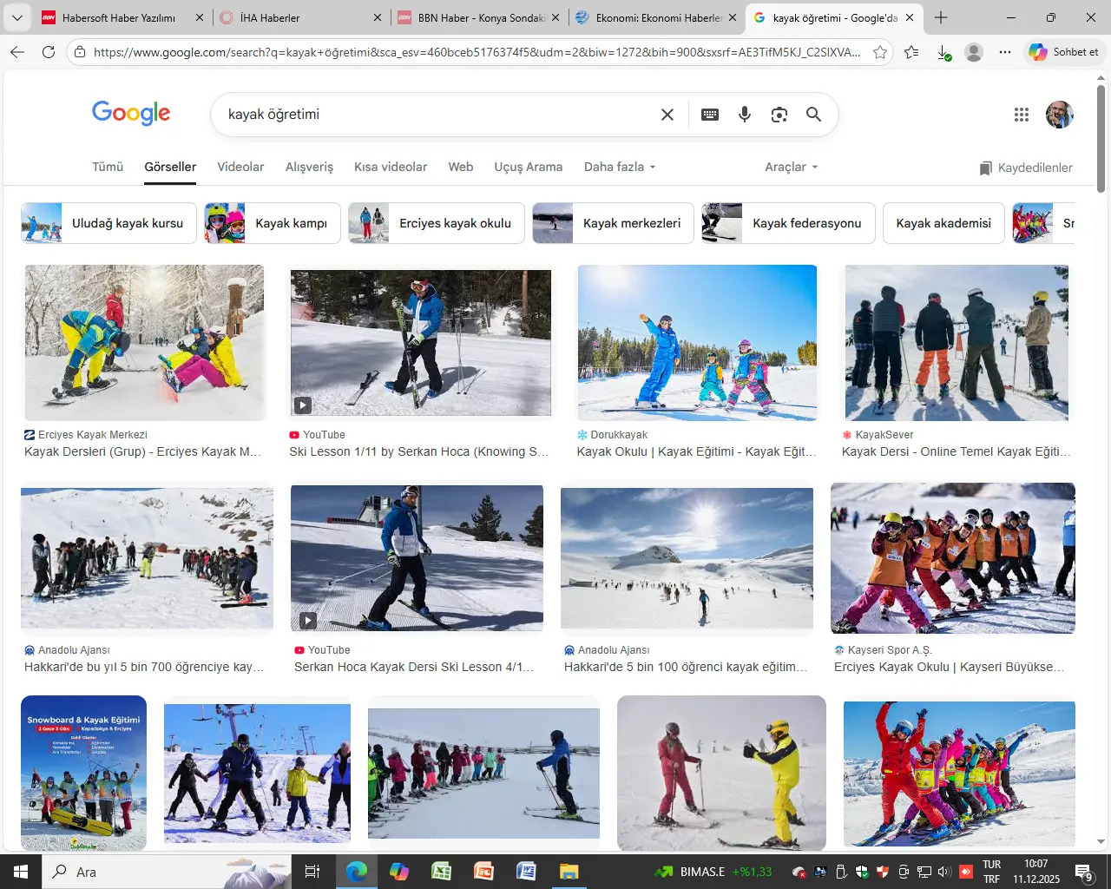Open the Google apps grid
Image resolution: width=1111 pixels, height=889 pixels.
click(x=1021, y=115)
